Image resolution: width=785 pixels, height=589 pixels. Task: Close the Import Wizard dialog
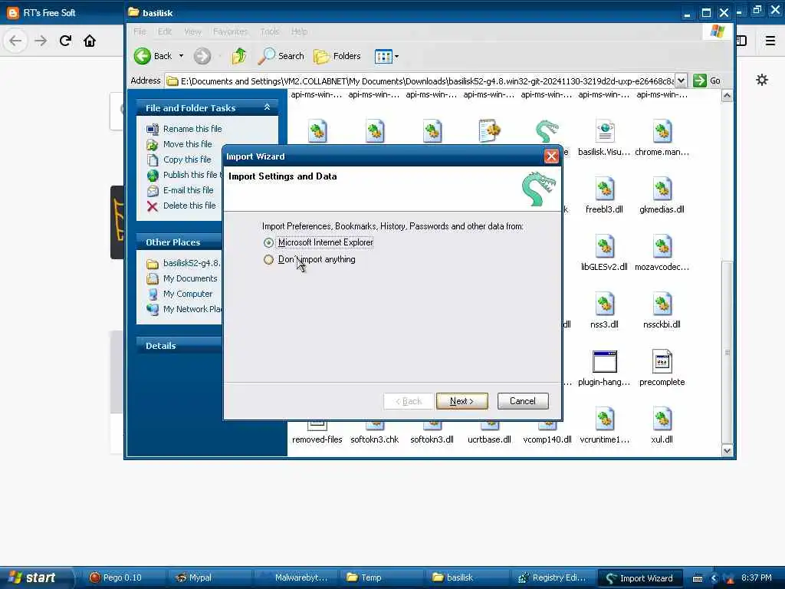pos(551,156)
